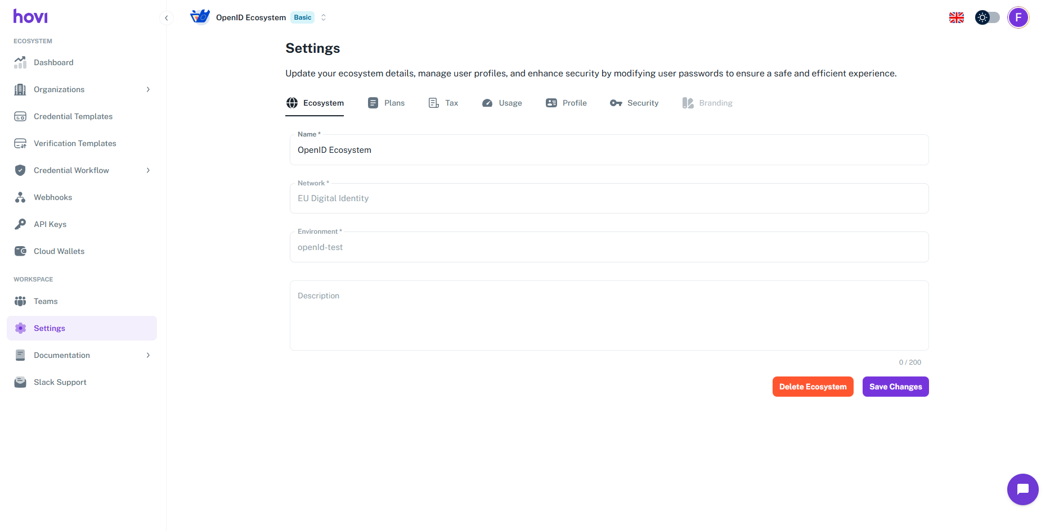
Task: Click the Webhooks icon in sidebar
Action: (20, 197)
